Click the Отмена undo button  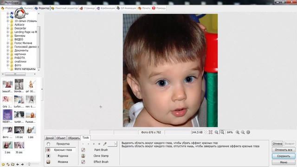pyautogui.click(x=278, y=144)
